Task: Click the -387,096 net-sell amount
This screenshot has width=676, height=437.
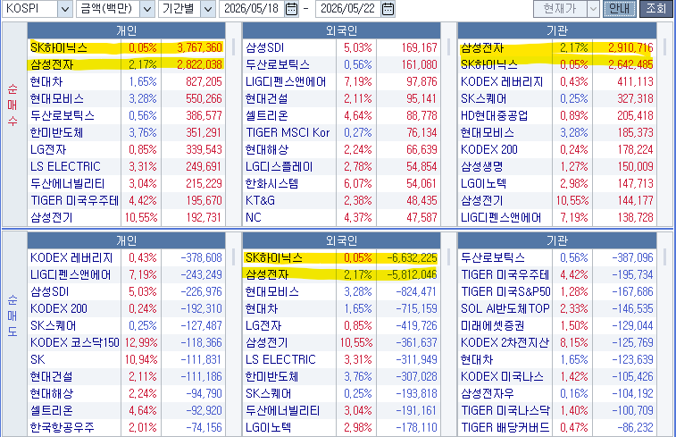Action: pos(632,257)
